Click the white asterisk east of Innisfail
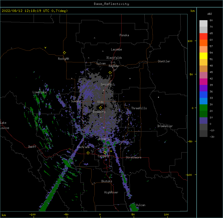 pyautogui.click(x=130, y=78)
